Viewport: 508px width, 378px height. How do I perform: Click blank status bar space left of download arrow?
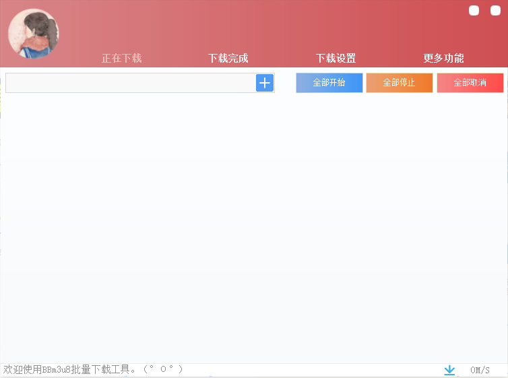[310, 370]
